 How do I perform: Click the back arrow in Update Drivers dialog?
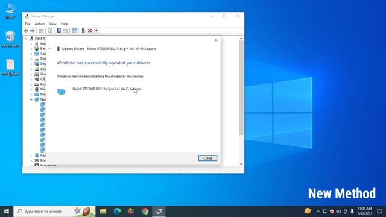click(x=50, y=49)
